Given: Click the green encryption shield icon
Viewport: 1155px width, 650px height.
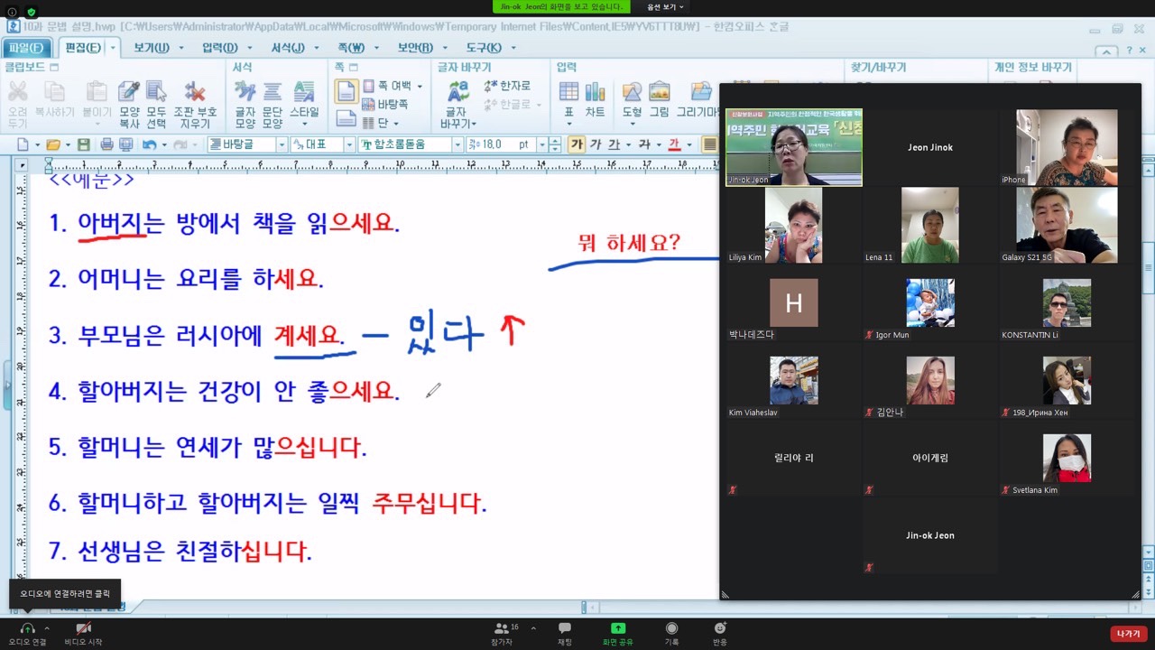Looking at the screenshot, I should coord(32,12).
